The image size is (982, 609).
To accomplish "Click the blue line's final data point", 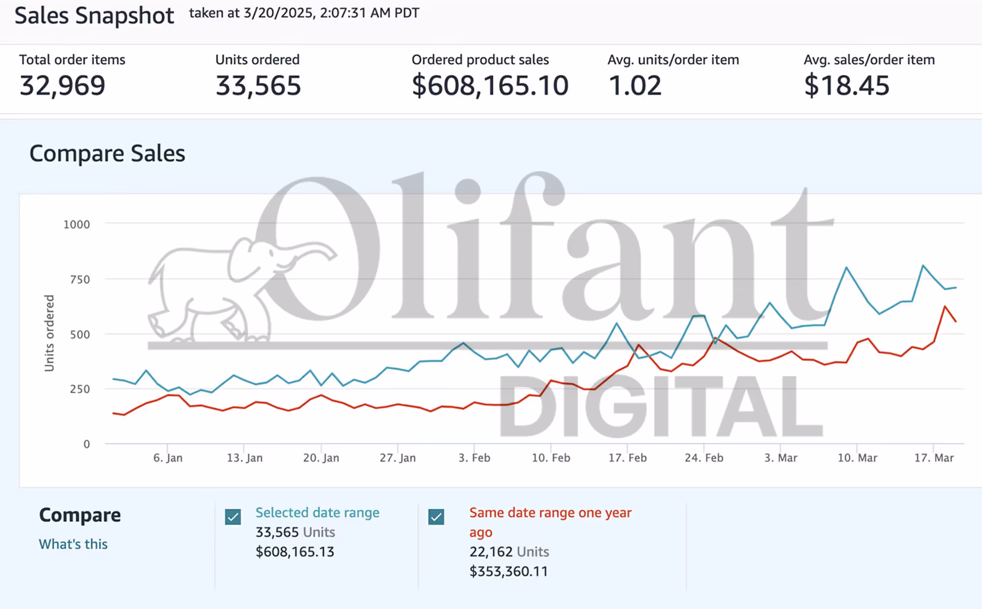I will click(956, 287).
